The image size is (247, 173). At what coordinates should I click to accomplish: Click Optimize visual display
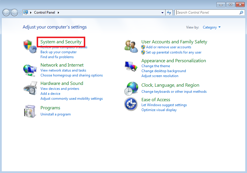tap(159, 110)
